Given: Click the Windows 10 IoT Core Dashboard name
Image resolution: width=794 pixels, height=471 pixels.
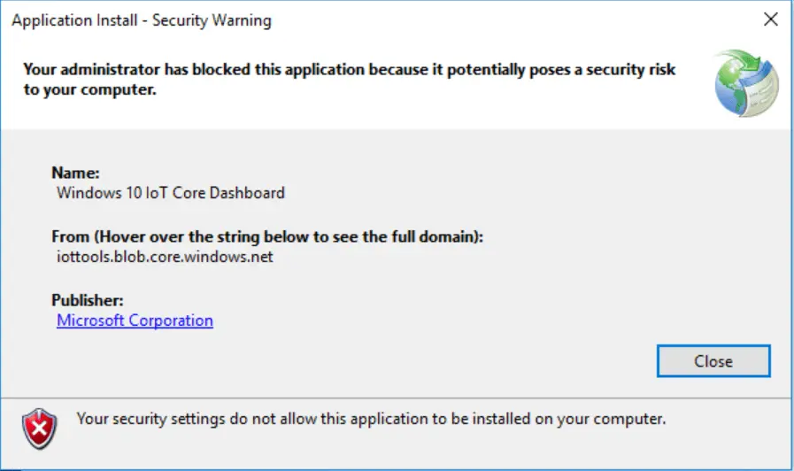Looking at the screenshot, I should [171, 192].
